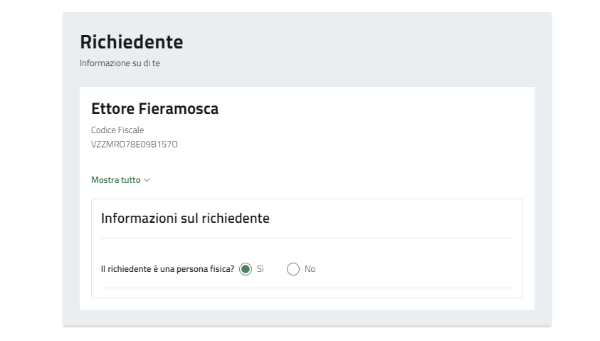The image size is (600, 341).
Task: Click the No option label text
Action: coord(310,269)
